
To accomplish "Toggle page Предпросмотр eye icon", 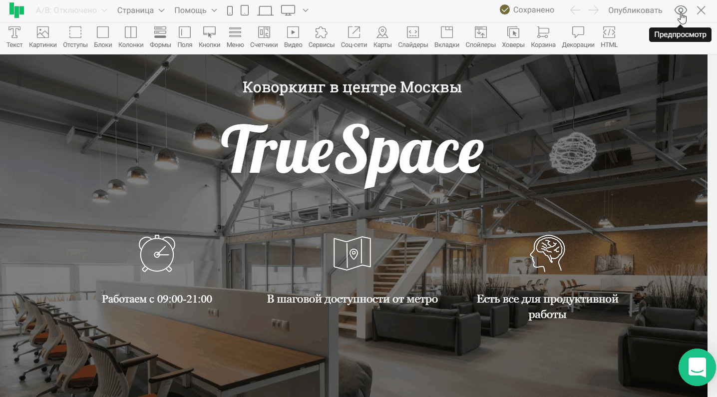I will (681, 10).
